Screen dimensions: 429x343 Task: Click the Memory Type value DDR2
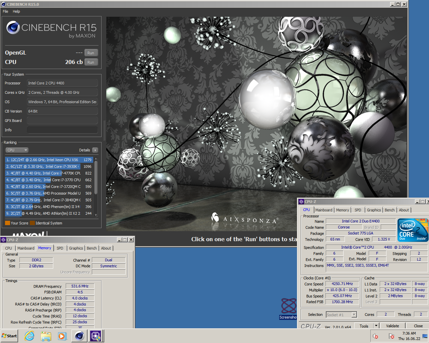tap(37, 260)
